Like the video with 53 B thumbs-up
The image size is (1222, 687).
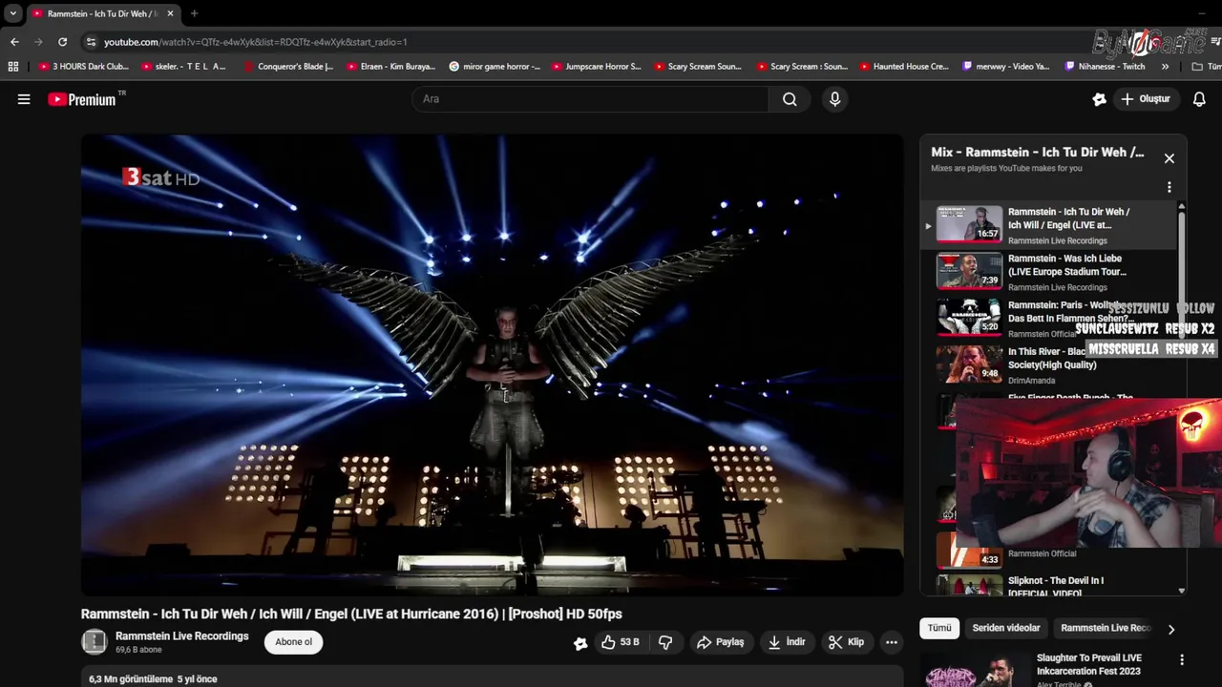tap(621, 642)
